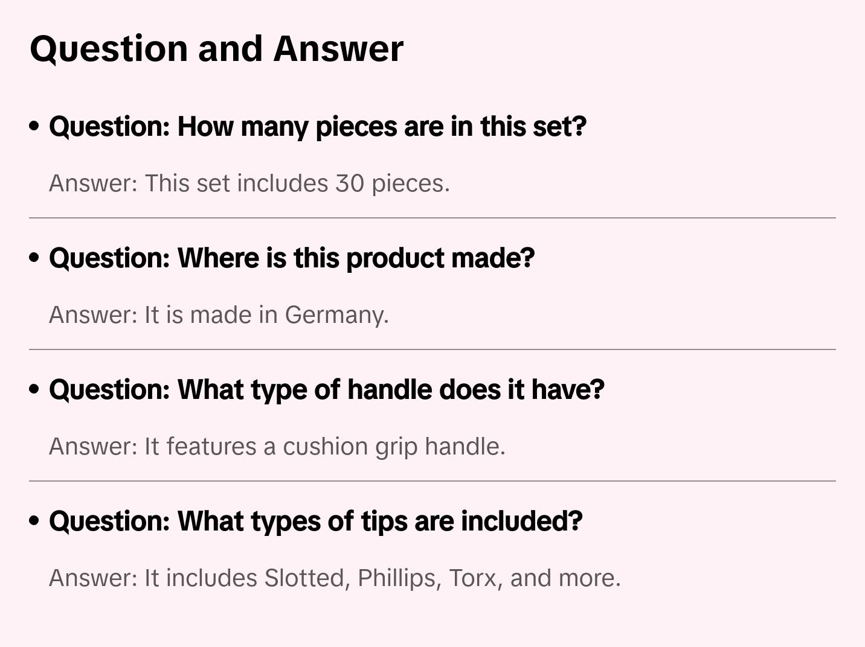This screenshot has width=865, height=647.
Task: Select the "Where is this product made?" question
Action: (292, 258)
